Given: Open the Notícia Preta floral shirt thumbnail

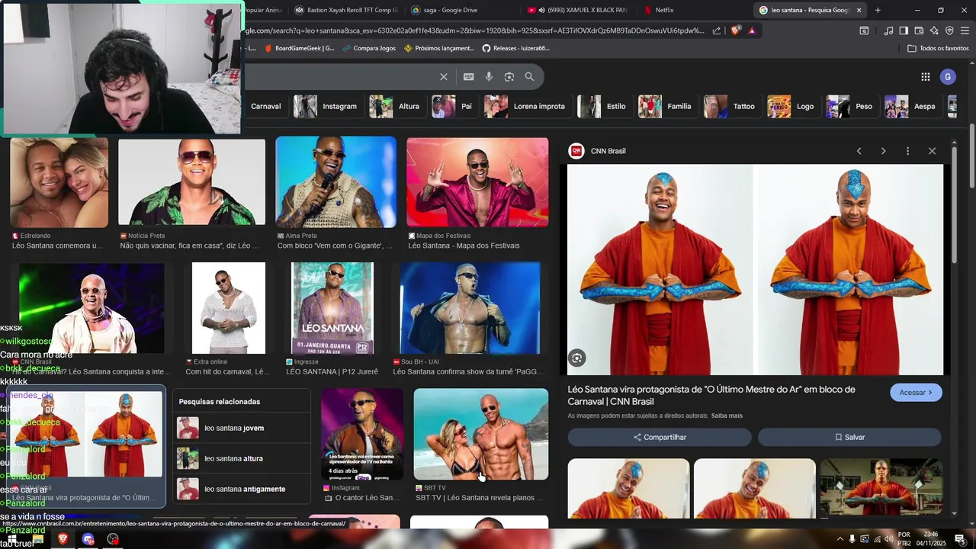Looking at the screenshot, I should click(191, 183).
